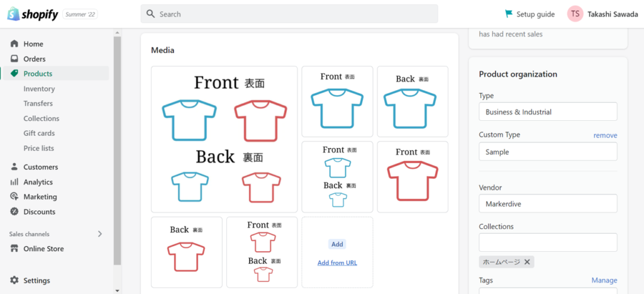Remove the ホームページ collection tag
The width and height of the screenshot is (644, 294).
pyautogui.click(x=527, y=262)
